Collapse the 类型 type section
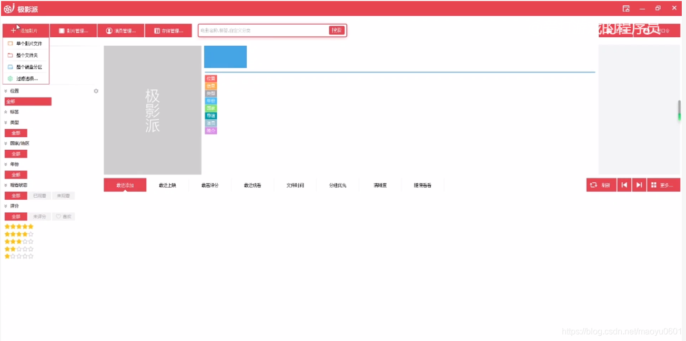This screenshot has height=341, width=686. click(6, 122)
